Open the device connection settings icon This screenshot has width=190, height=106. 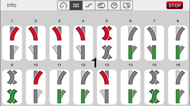click(127, 6)
